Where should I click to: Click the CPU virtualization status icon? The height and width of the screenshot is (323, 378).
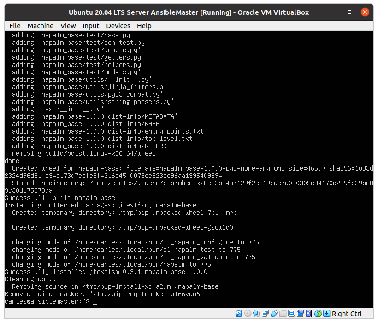point(308,313)
